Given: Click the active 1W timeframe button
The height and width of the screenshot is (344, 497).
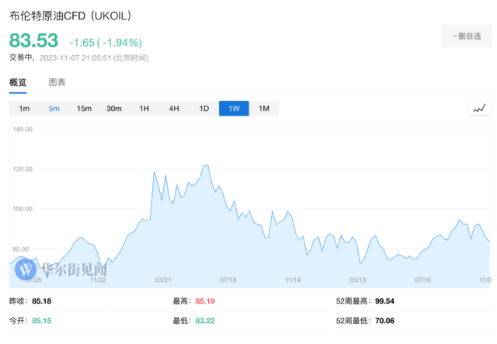Looking at the screenshot, I should (x=234, y=109).
